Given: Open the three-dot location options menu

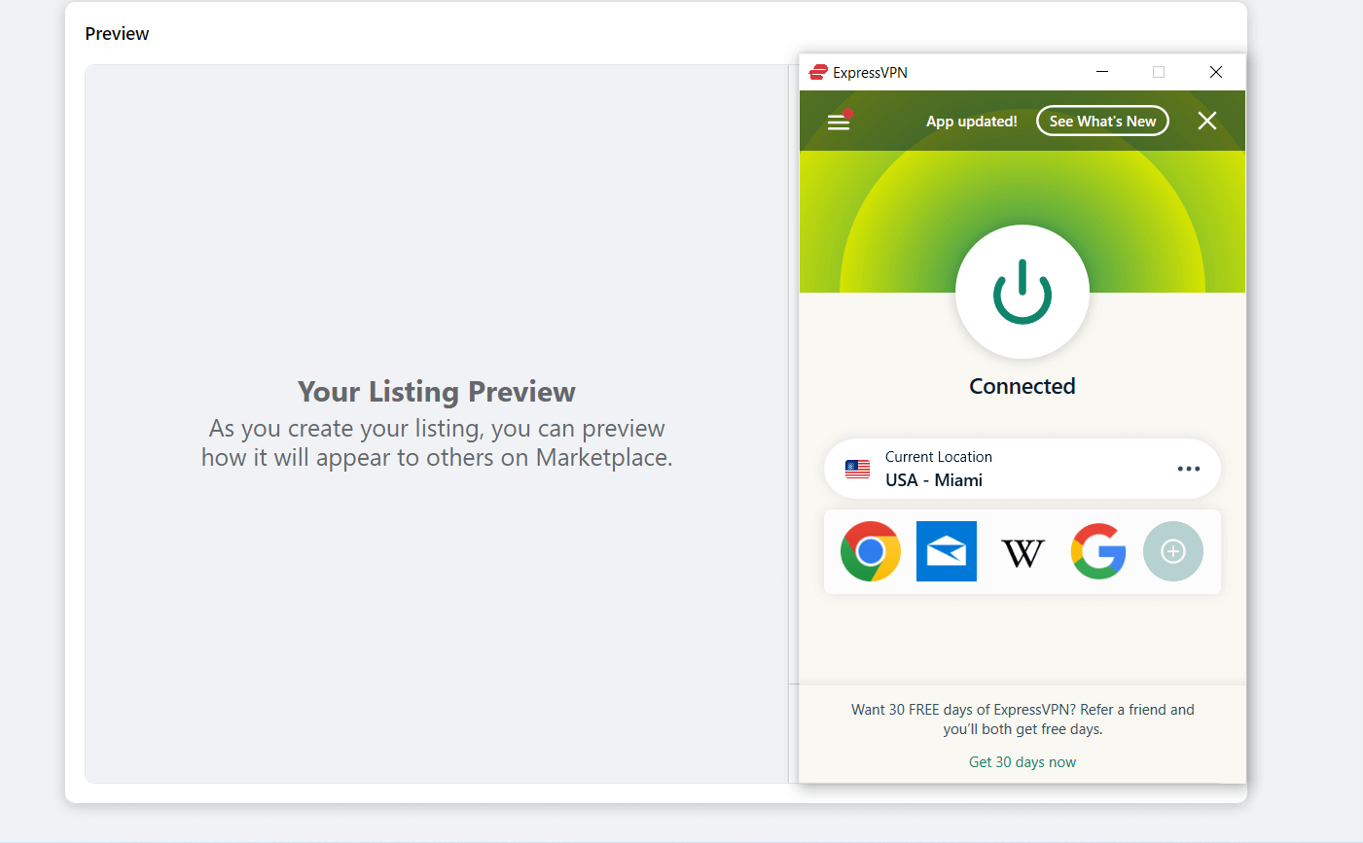Looking at the screenshot, I should click(1188, 468).
